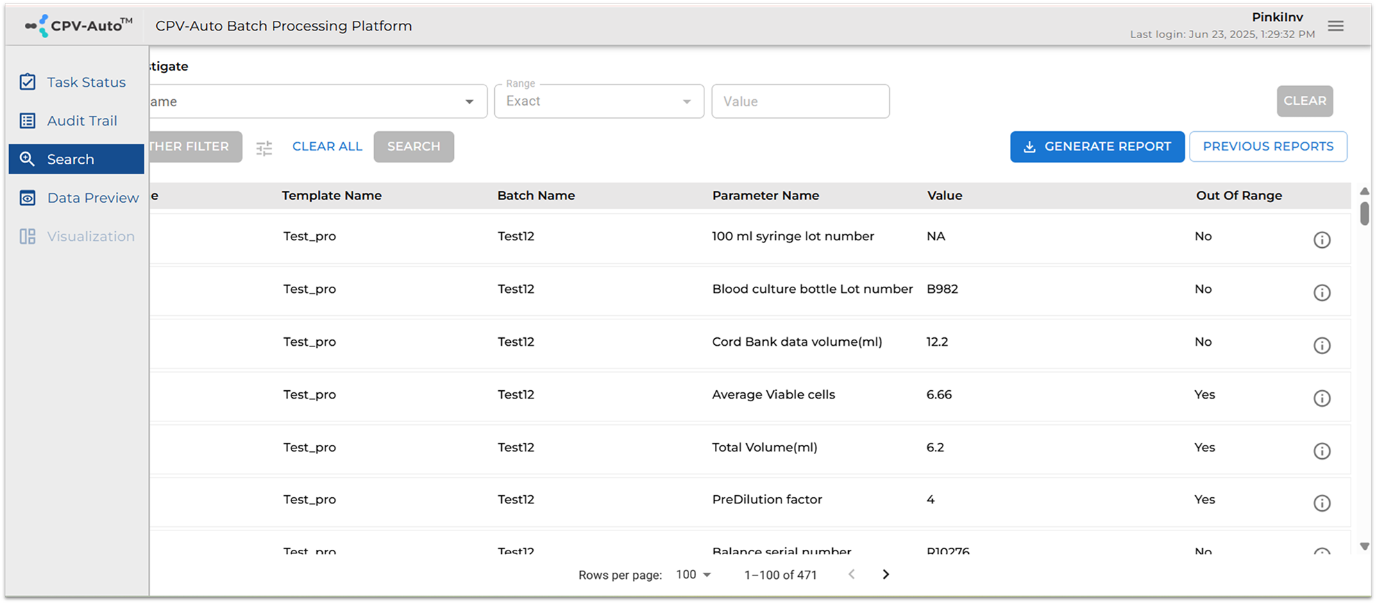
Task: Click the Audit Trail list icon
Action: 28,121
